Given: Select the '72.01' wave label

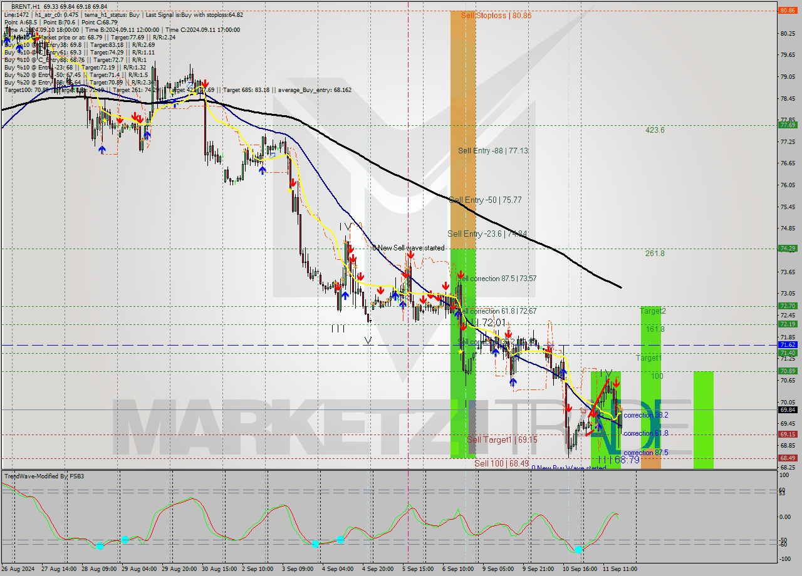Looking at the screenshot, I should click(x=492, y=322).
